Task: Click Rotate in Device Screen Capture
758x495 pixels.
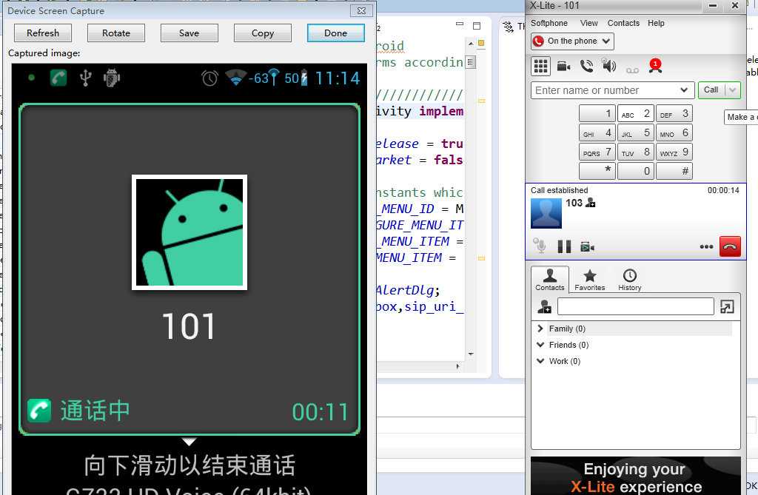Action: [116, 33]
